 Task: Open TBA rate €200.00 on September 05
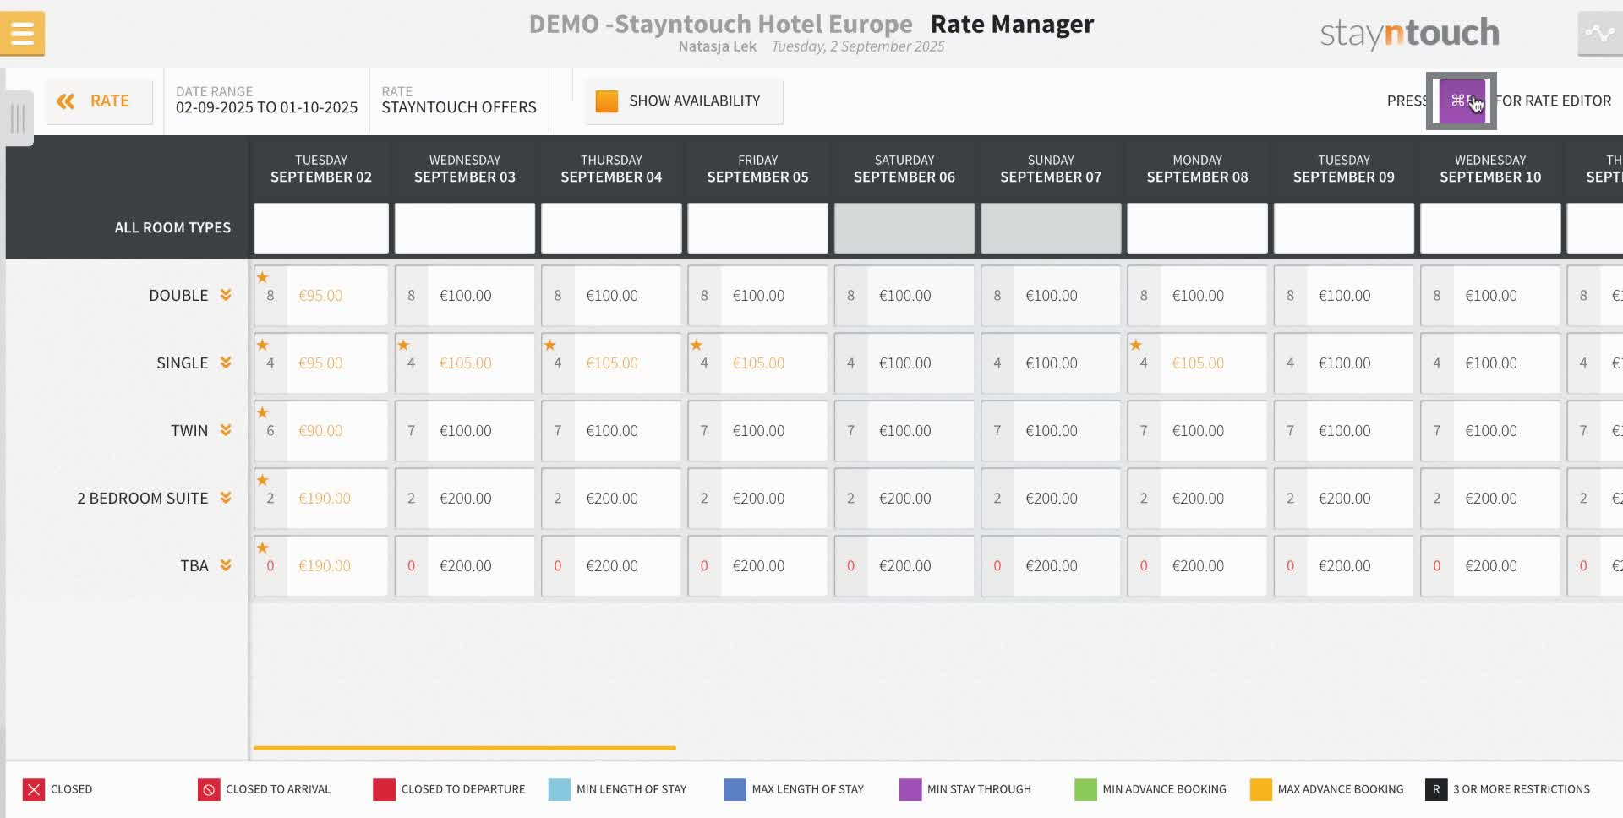[x=757, y=566]
